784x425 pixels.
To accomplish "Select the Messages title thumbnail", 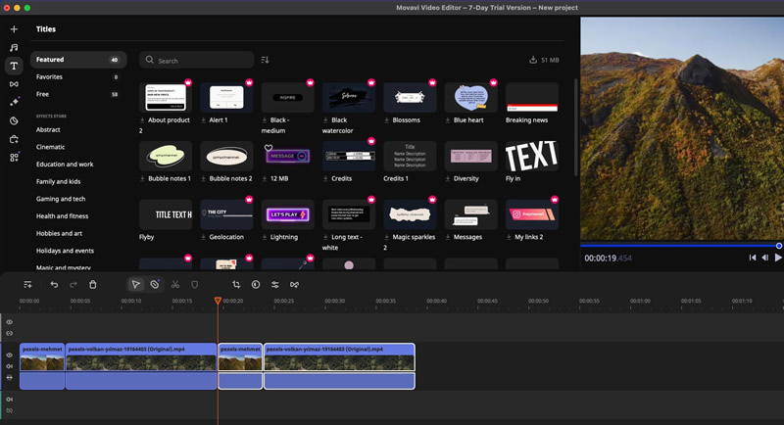I will click(471, 214).
